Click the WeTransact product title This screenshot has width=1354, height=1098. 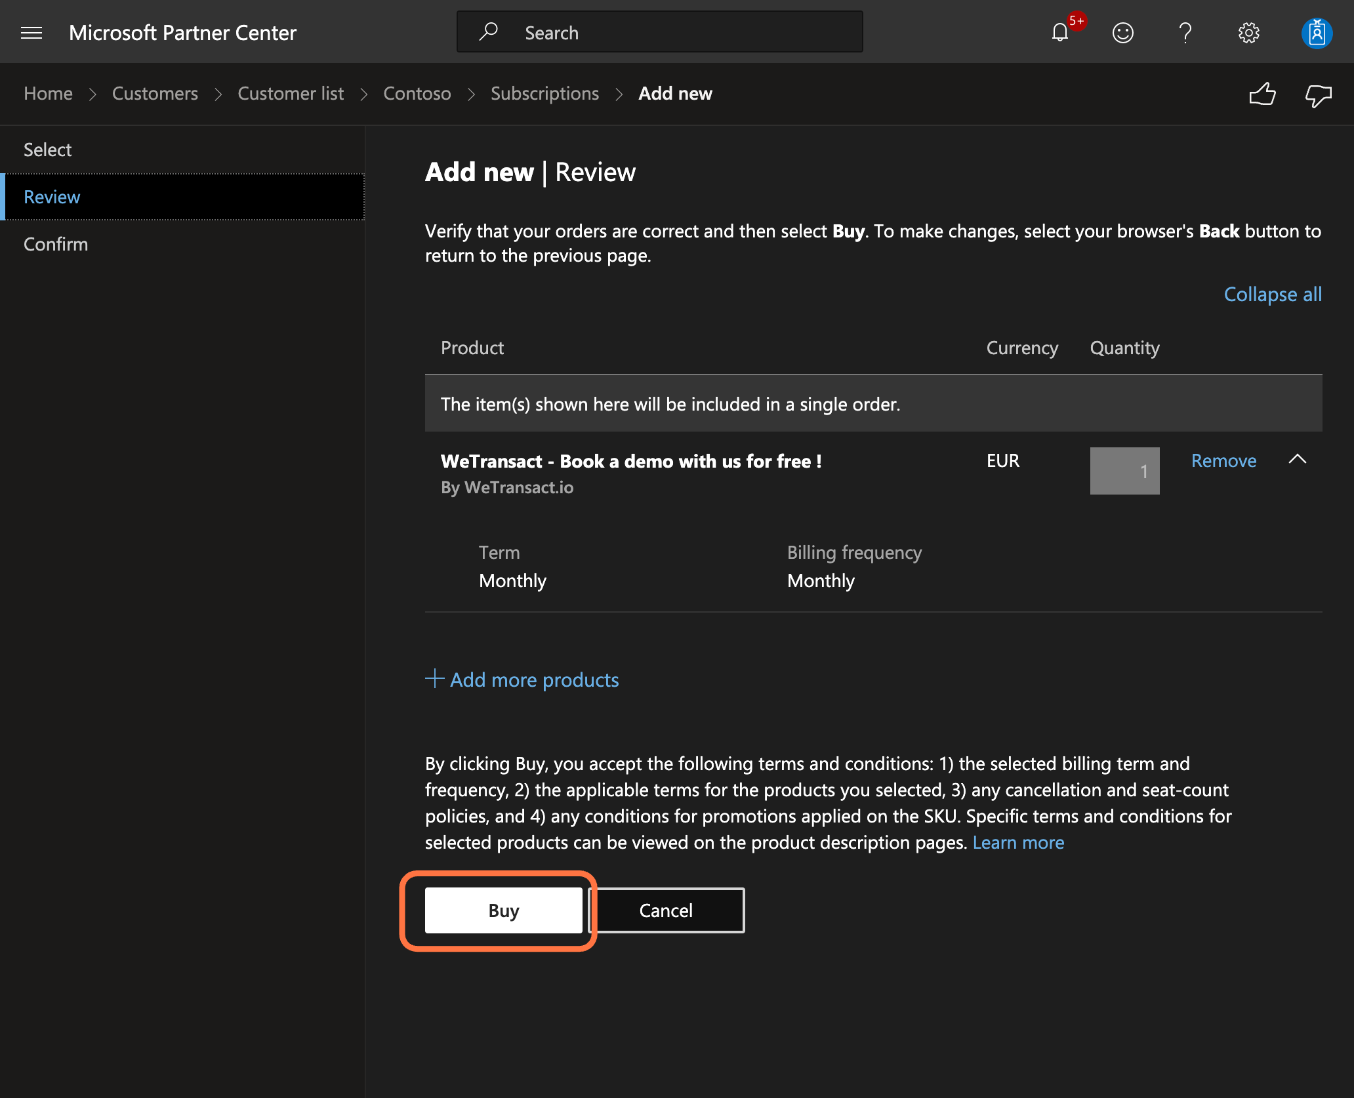(x=631, y=461)
